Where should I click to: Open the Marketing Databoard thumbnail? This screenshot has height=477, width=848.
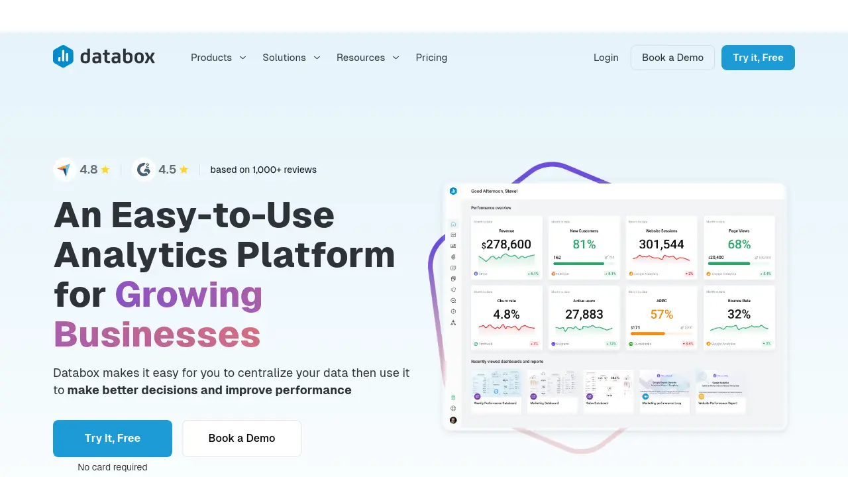point(552,392)
